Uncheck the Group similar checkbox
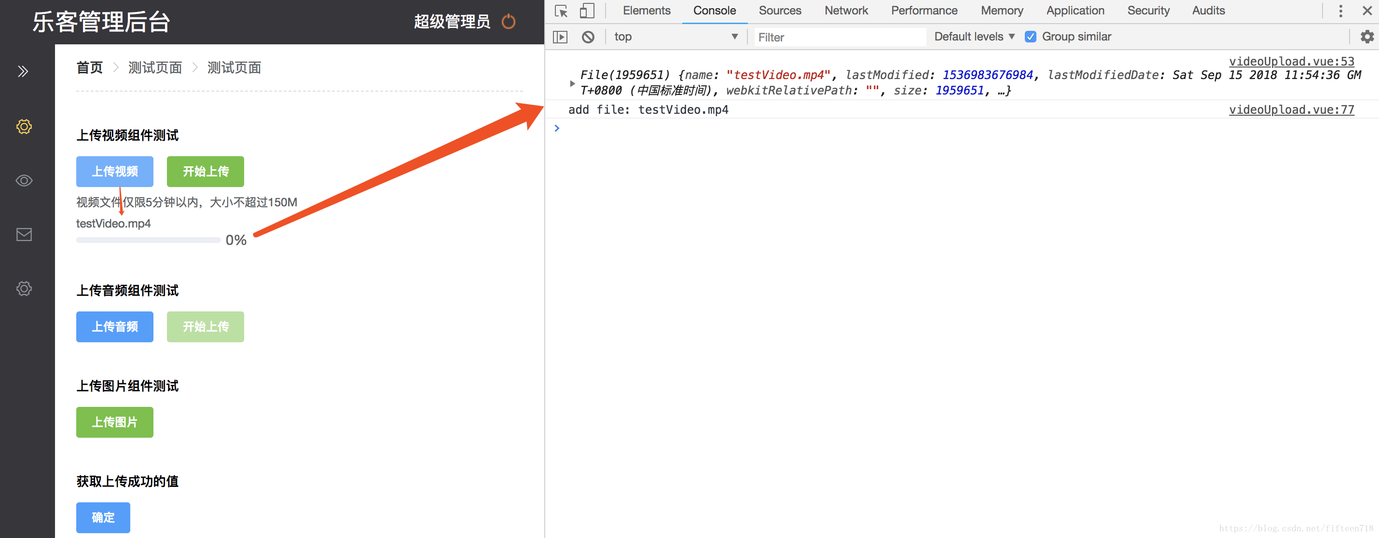The width and height of the screenshot is (1379, 538). pos(1030,37)
